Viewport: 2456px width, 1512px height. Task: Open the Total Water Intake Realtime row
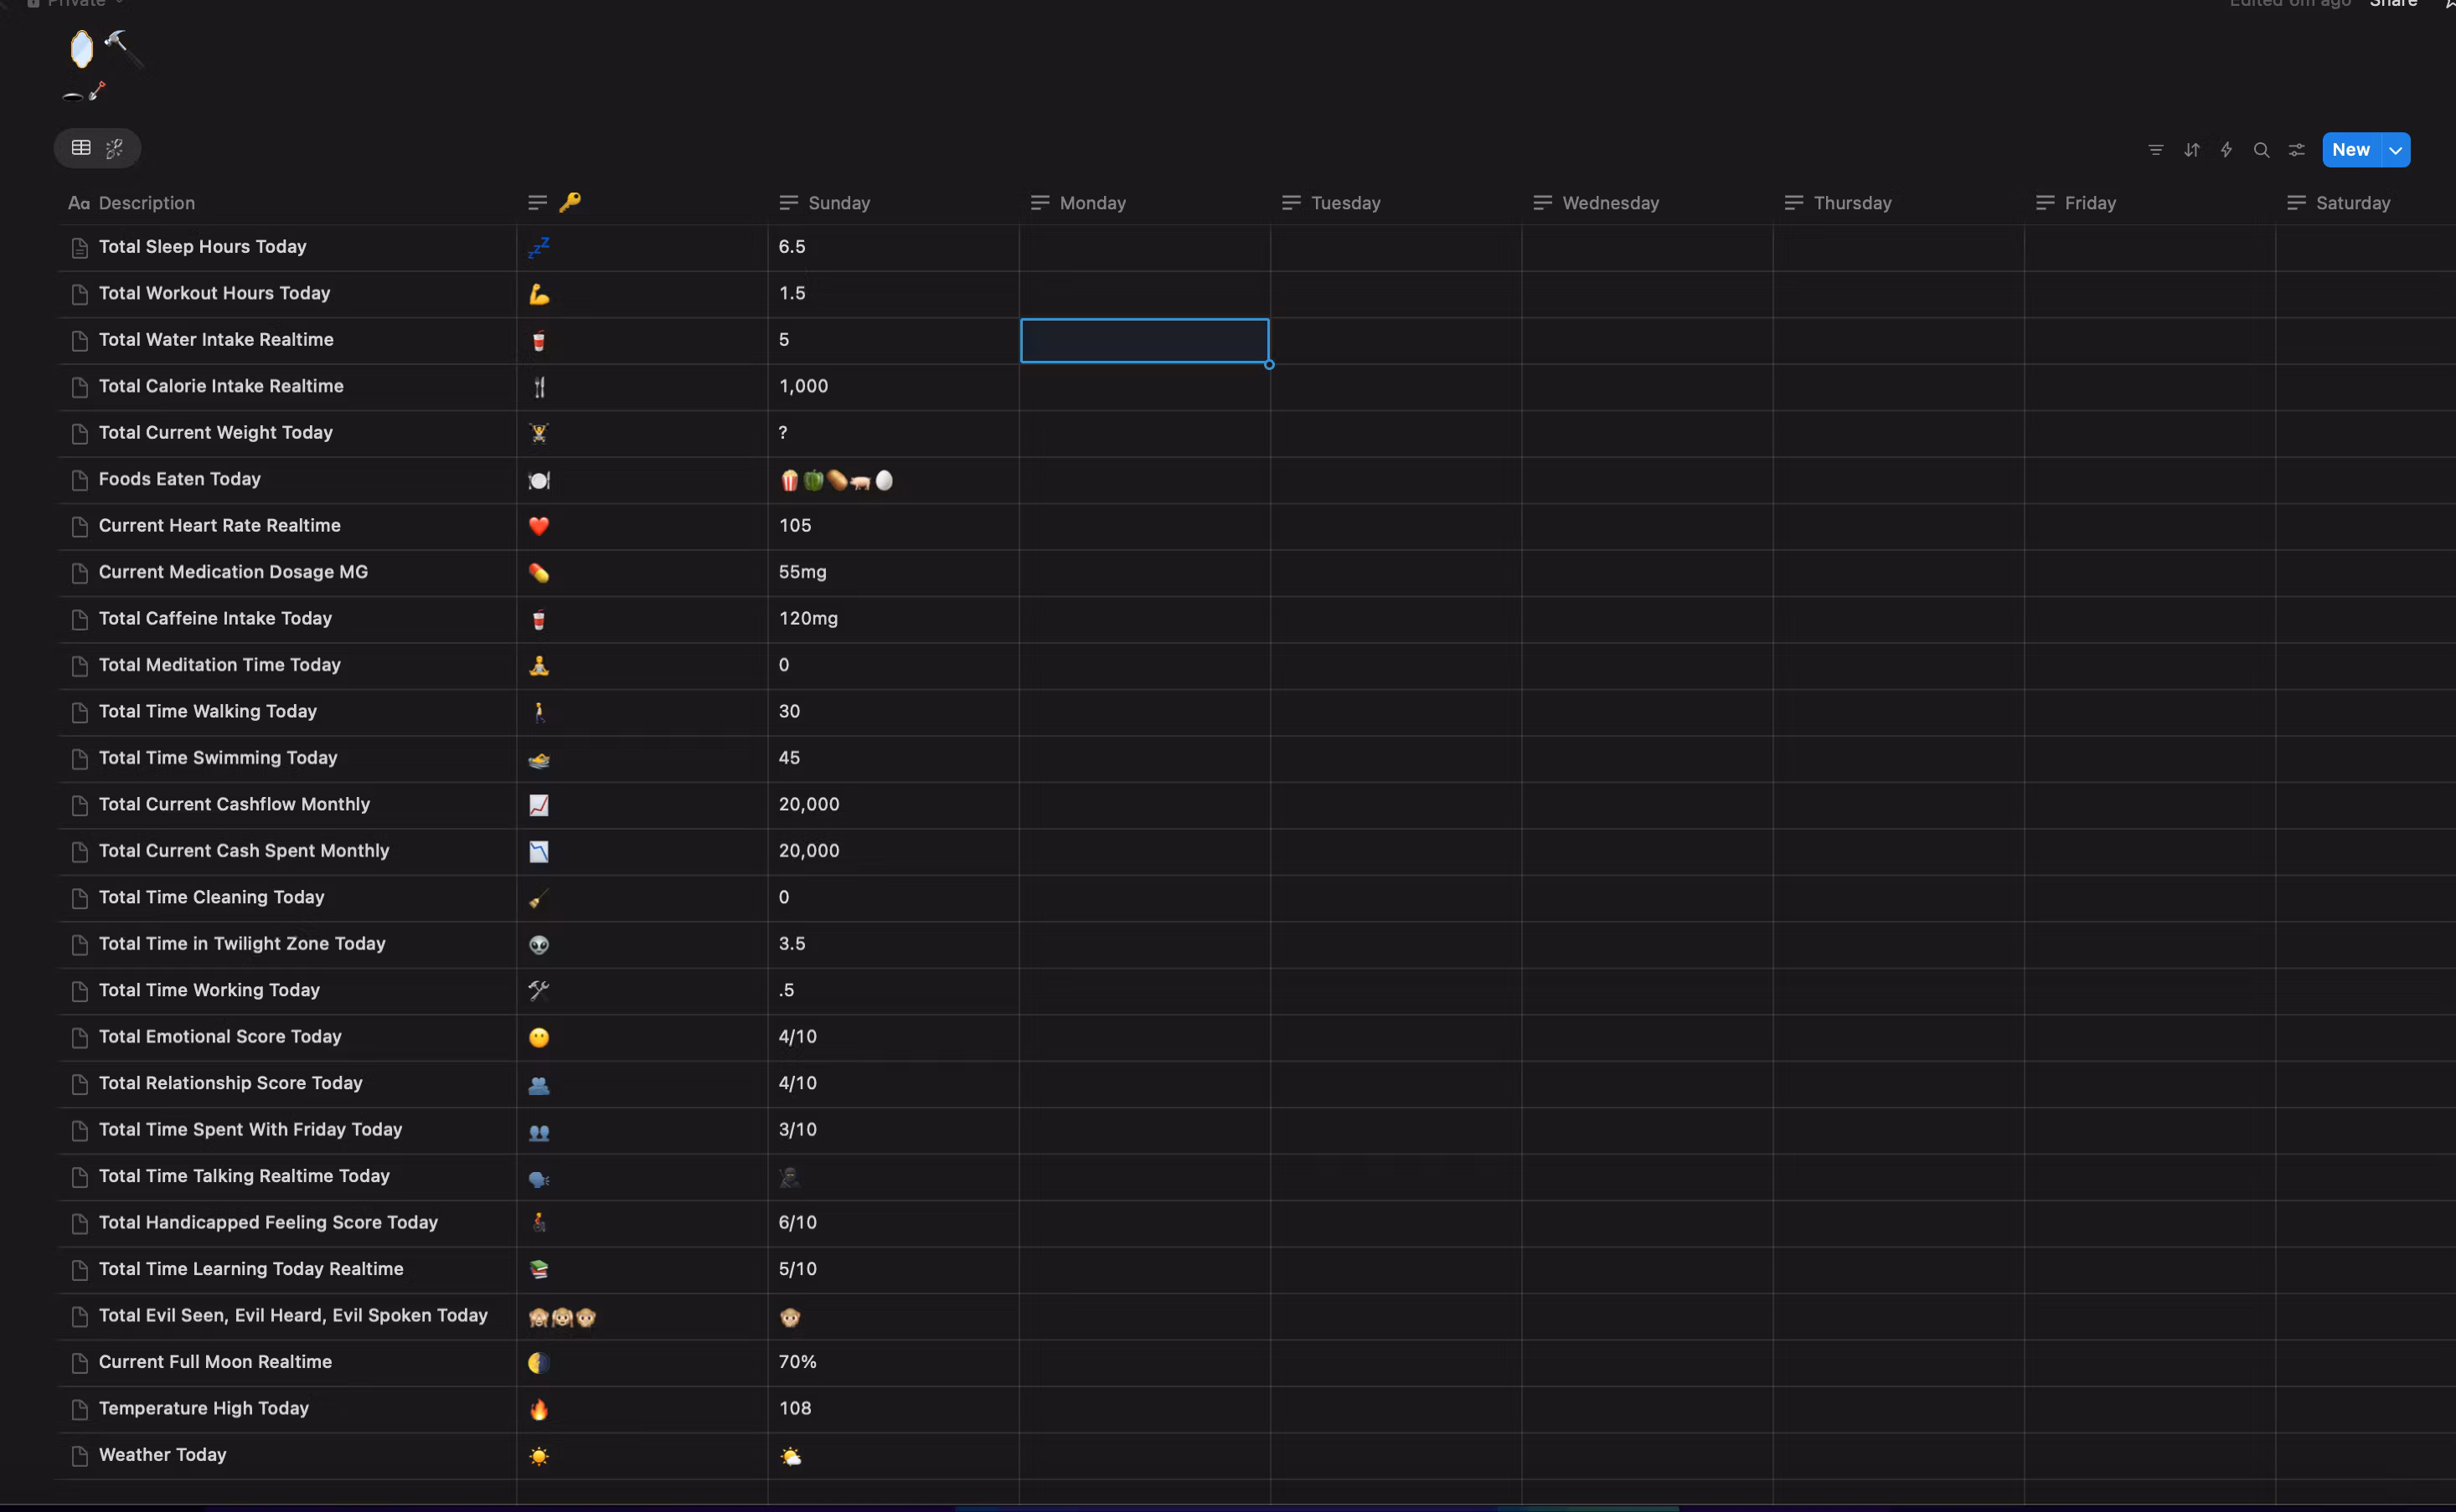tap(216, 340)
